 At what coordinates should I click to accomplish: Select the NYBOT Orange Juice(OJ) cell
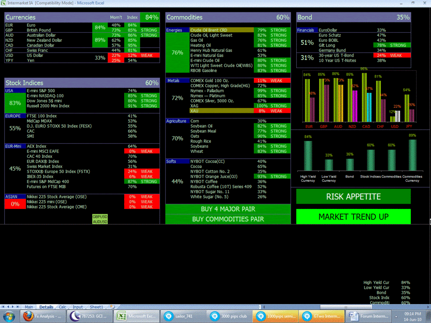214,177
